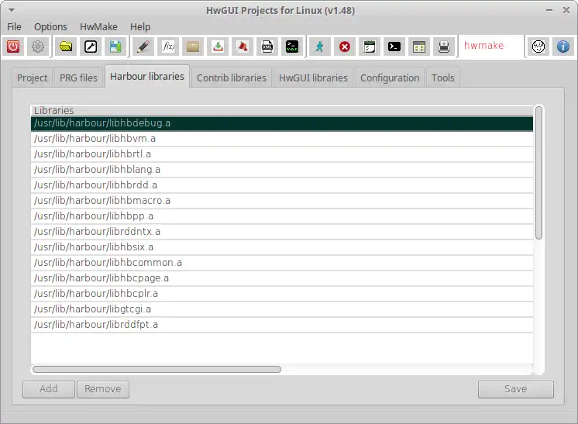The image size is (578, 424).
Task: Click the printer icon
Action: [444, 47]
